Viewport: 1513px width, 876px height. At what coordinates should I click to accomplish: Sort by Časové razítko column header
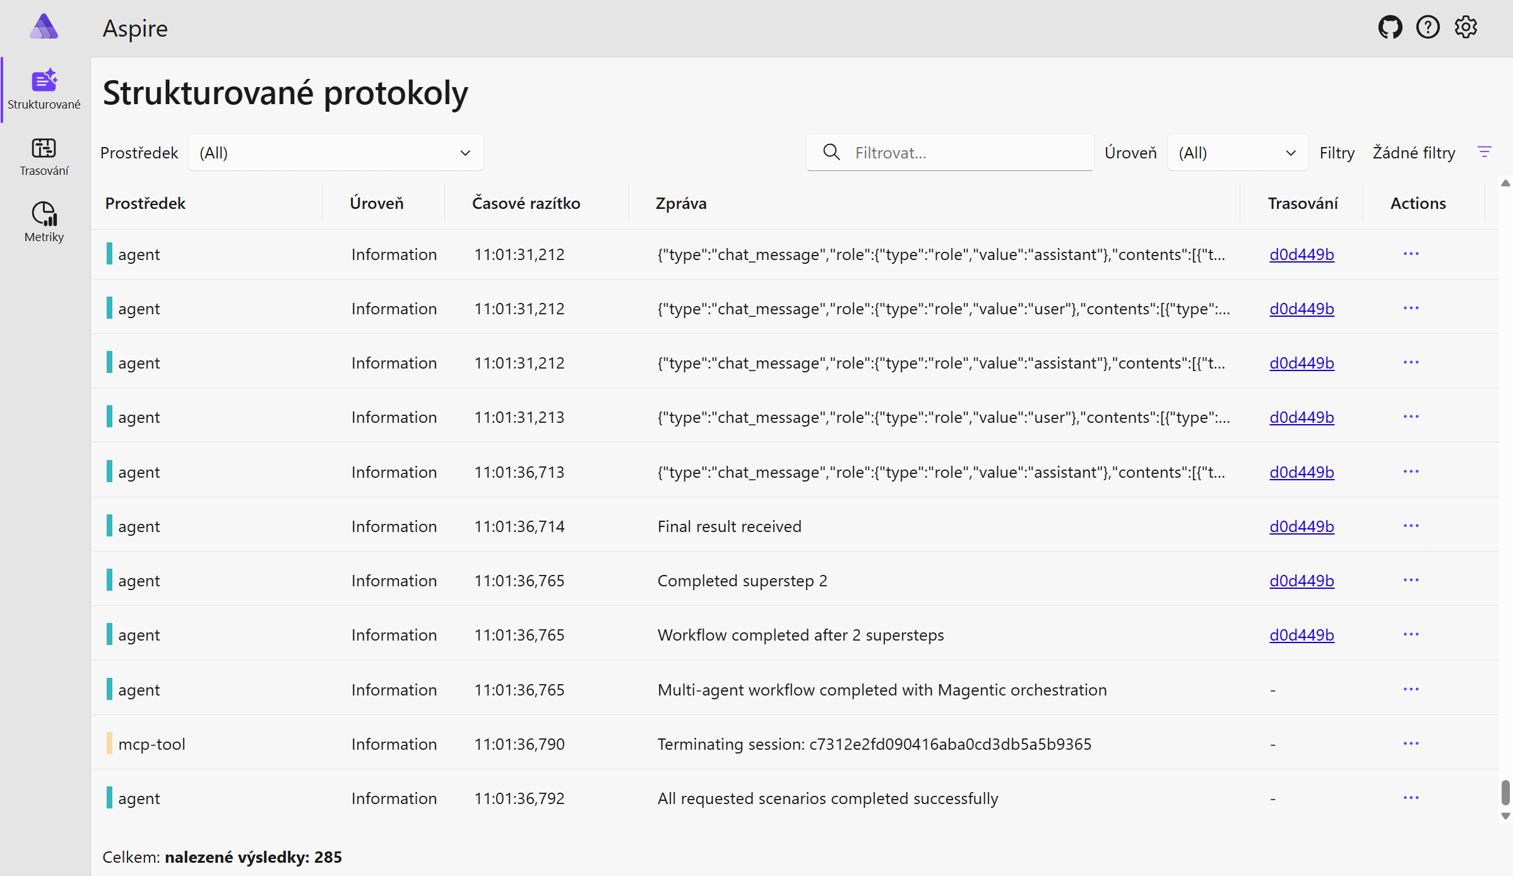(526, 203)
